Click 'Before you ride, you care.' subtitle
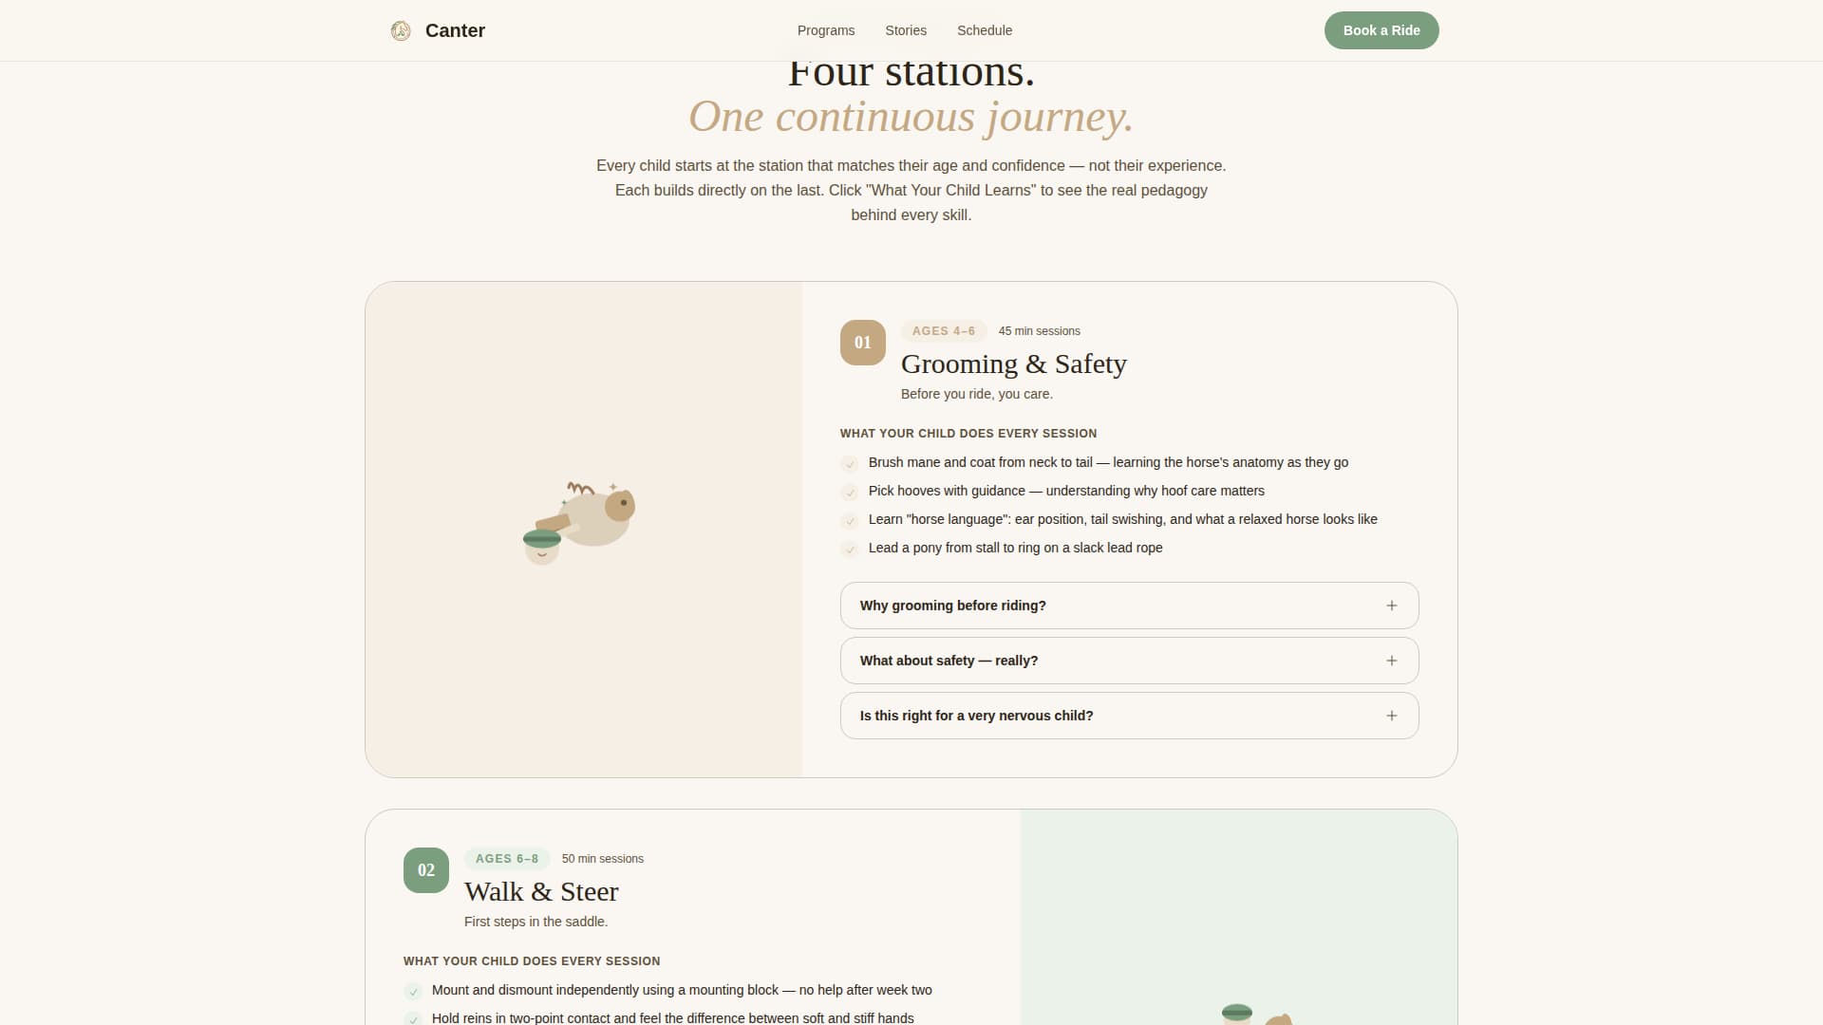The height and width of the screenshot is (1025, 1823). coord(977,394)
